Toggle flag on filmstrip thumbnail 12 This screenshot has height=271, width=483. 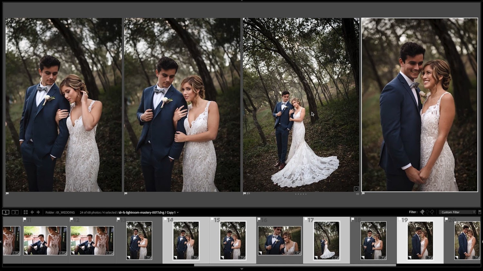click(71, 220)
